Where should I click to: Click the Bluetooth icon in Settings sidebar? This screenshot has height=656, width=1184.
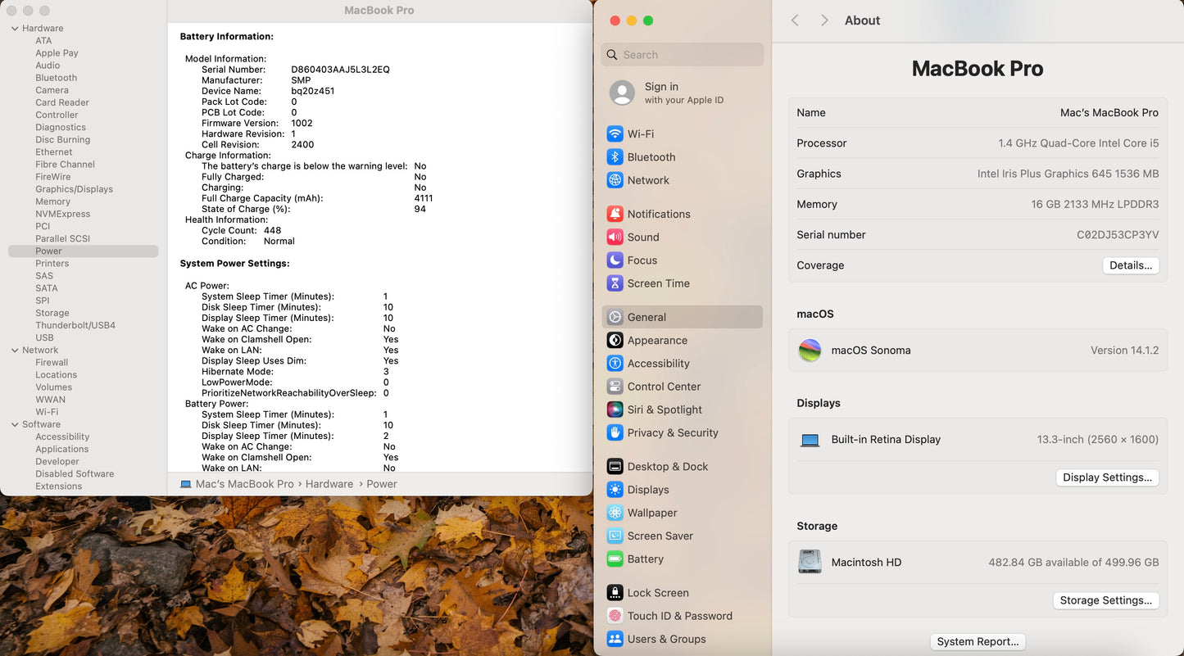pos(615,157)
